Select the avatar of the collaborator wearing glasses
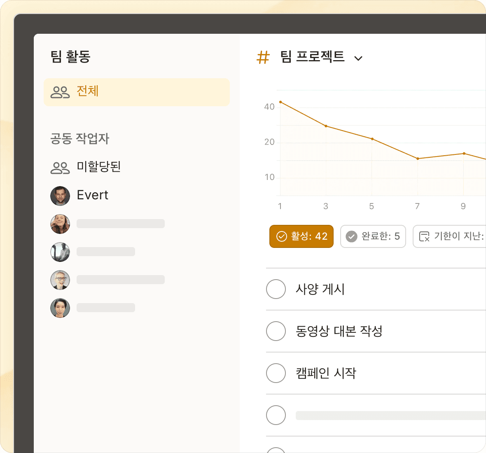The image size is (486, 453). pos(60,280)
